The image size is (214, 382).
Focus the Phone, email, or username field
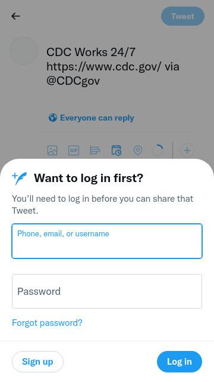click(107, 241)
